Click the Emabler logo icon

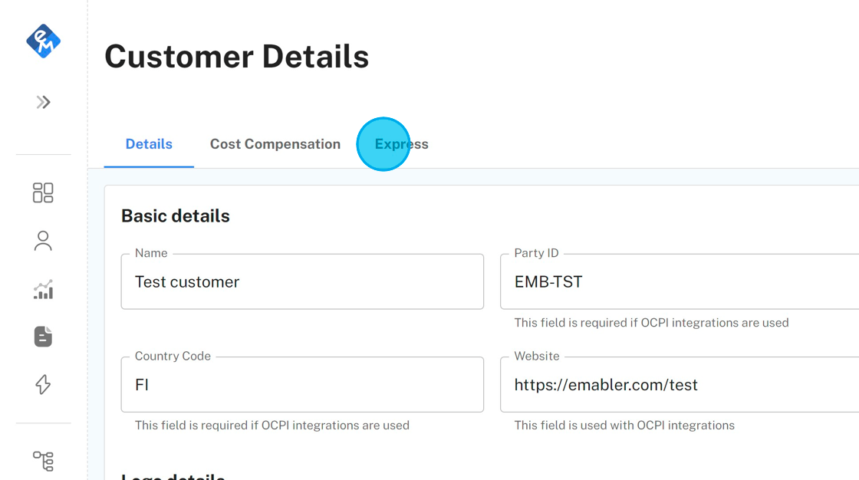(x=43, y=41)
